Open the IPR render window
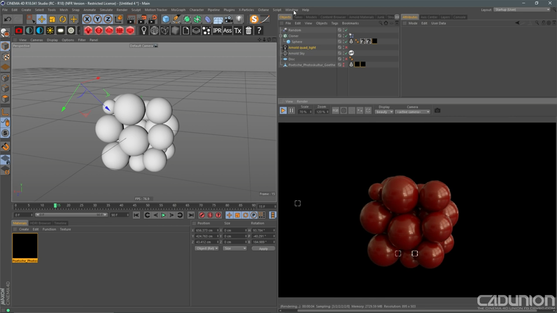 [217, 30]
